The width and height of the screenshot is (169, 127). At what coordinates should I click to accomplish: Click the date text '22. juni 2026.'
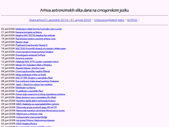[8, 124]
